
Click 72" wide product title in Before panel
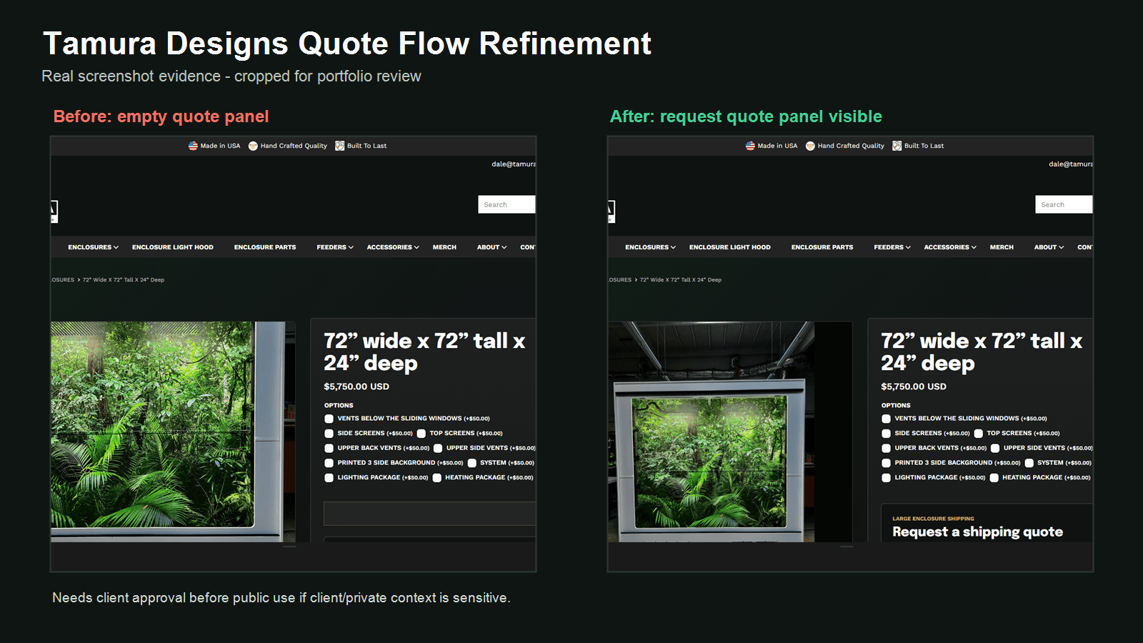coord(424,352)
